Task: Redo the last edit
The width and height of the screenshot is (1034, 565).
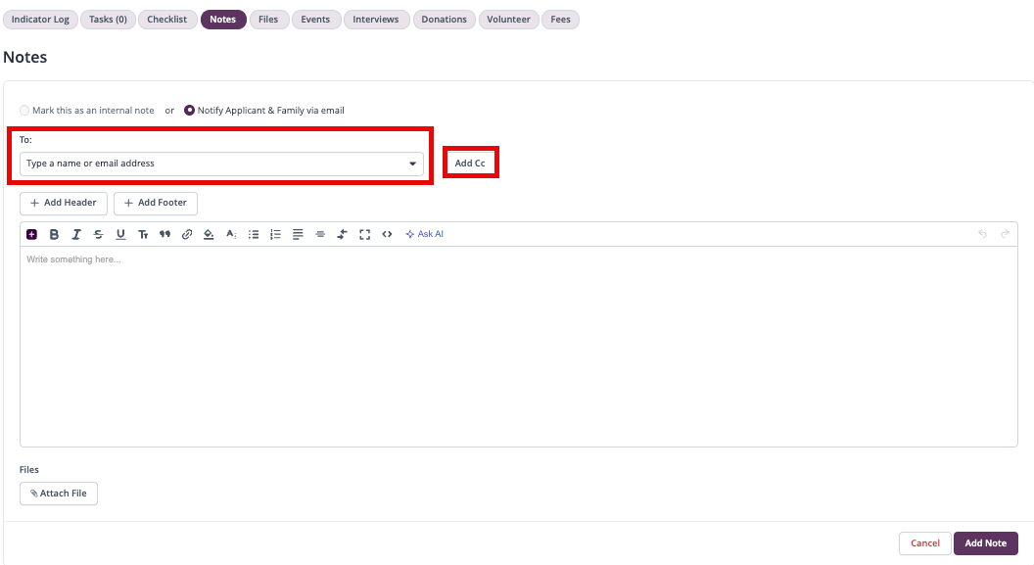Action: 1005,234
